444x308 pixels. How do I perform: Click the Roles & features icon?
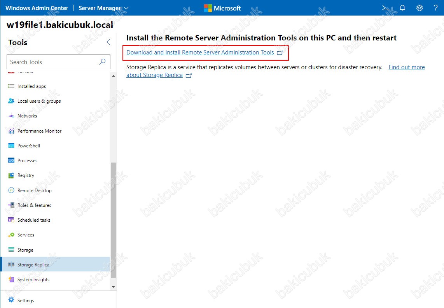[11, 205]
